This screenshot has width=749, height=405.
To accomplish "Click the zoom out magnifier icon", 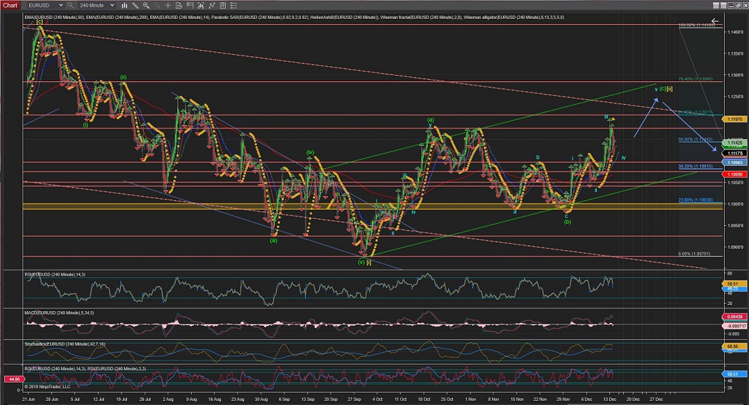I will click(x=157, y=6).
